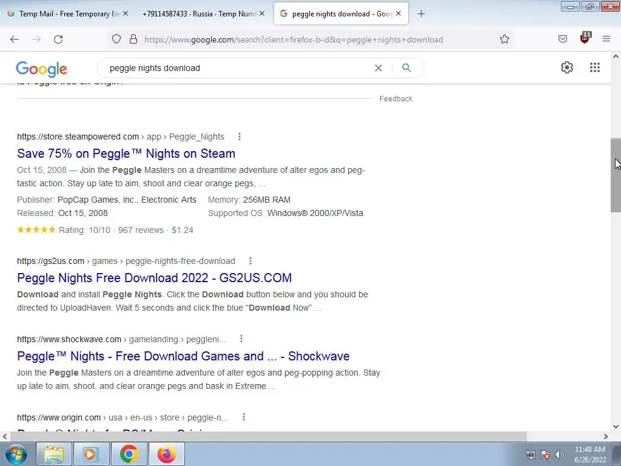
Task: Close the Temp Number Russia tab
Action: (x=262, y=13)
